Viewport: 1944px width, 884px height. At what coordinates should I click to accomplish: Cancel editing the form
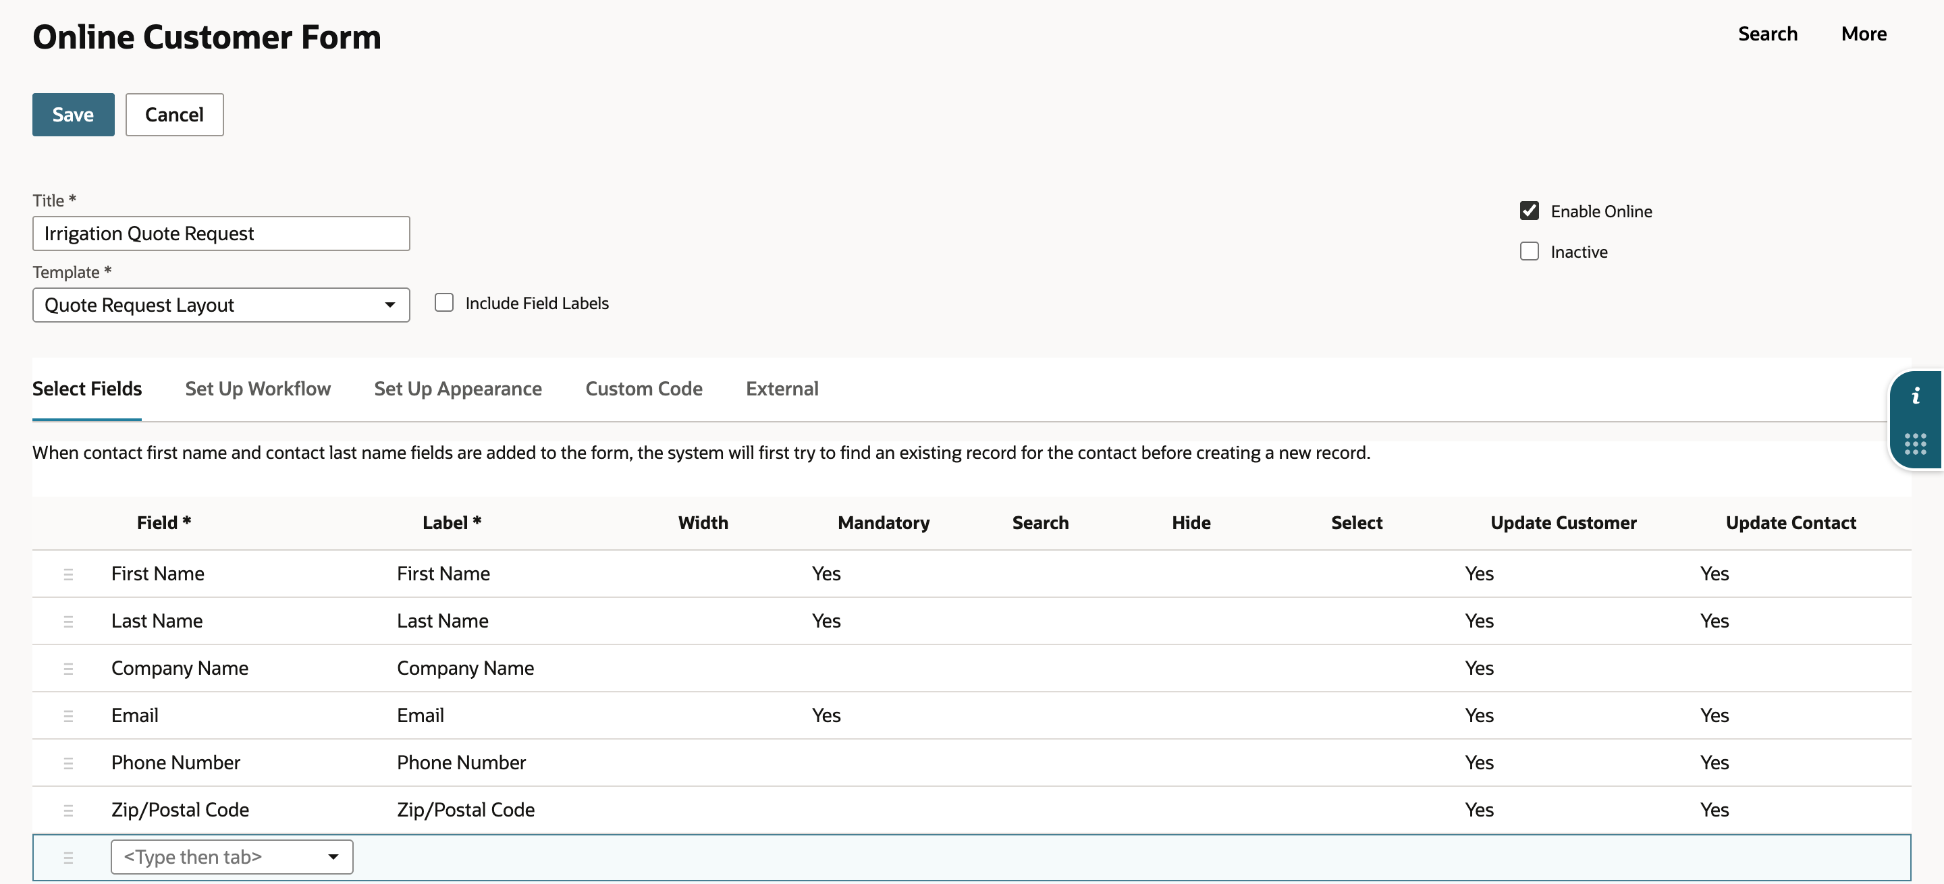(174, 115)
